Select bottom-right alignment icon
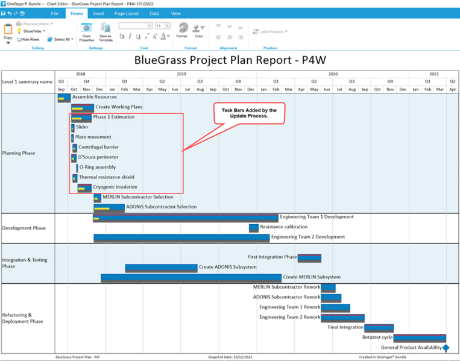460x361 pixels. (241, 37)
